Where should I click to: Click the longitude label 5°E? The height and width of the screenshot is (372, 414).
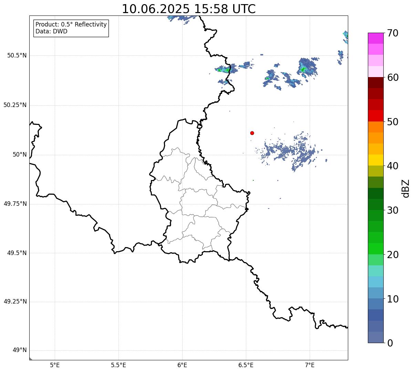[x=55, y=365]
